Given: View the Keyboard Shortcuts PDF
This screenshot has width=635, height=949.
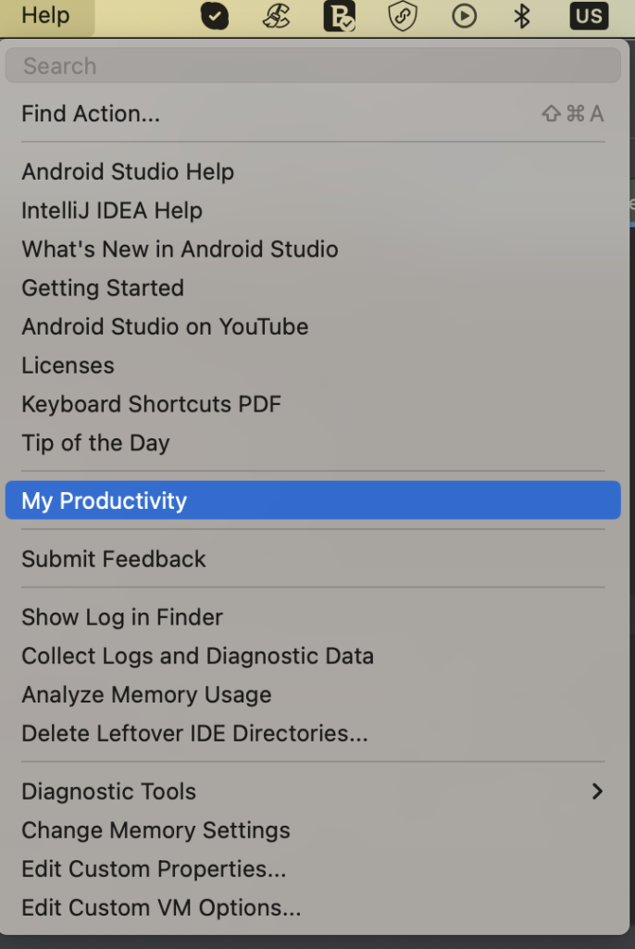Looking at the screenshot, I should coord(152,404).
